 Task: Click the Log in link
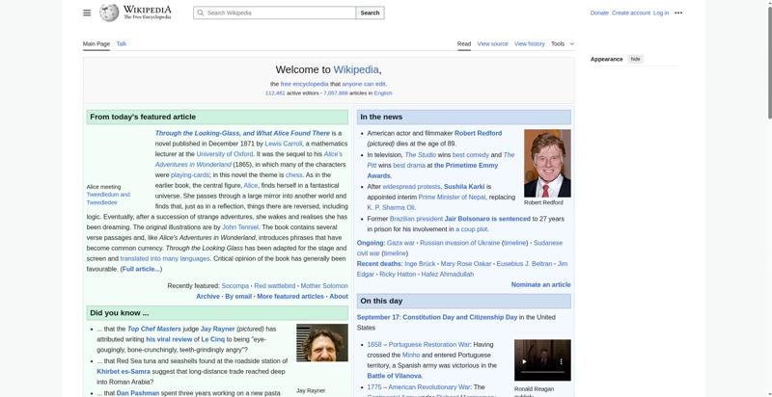coord(661,13)
